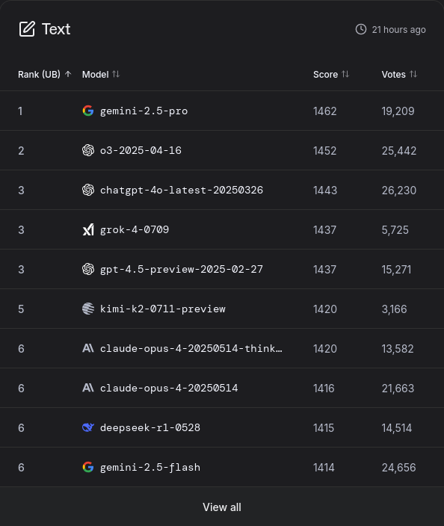Sort by Rank (UB) arrow
This screenshot has width=444, height=526.
(x=68, y=74)
